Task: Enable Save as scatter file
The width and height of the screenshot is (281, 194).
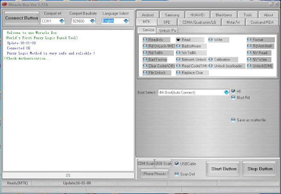Action: tap(233, 120)
